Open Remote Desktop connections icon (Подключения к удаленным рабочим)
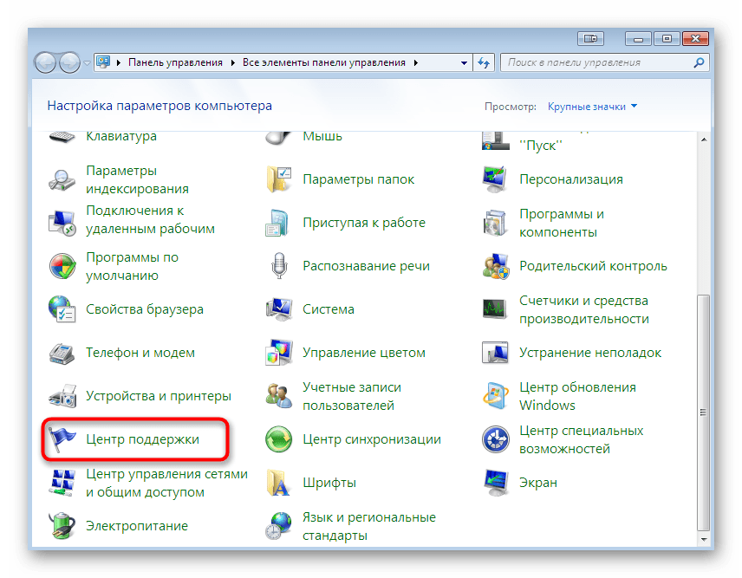742x578 pixels. 62,223
